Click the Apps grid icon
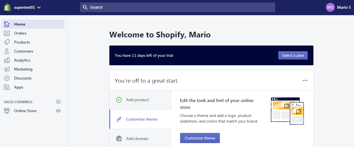354x147 pixels. click(7, 87)
